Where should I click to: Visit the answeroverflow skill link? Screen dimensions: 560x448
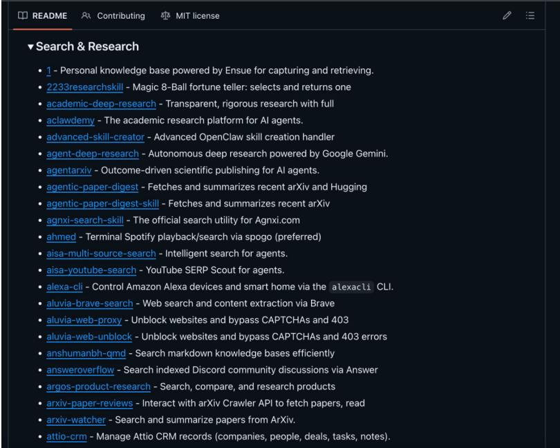tap(80, 370)
